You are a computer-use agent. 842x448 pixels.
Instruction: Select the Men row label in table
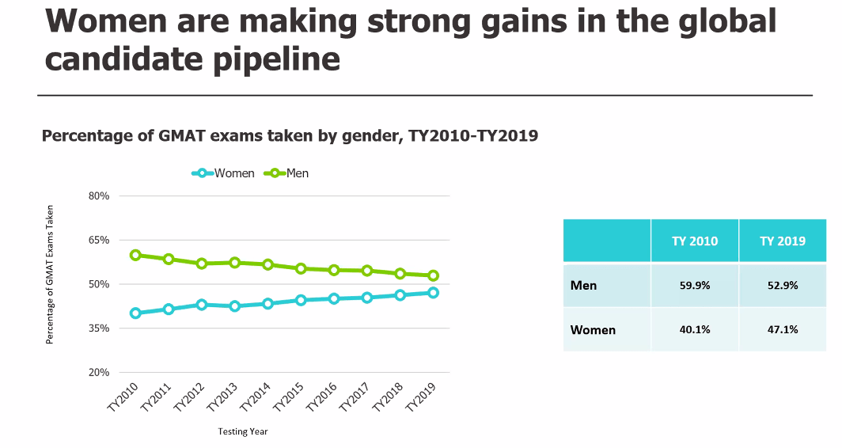tap(584, 285)
